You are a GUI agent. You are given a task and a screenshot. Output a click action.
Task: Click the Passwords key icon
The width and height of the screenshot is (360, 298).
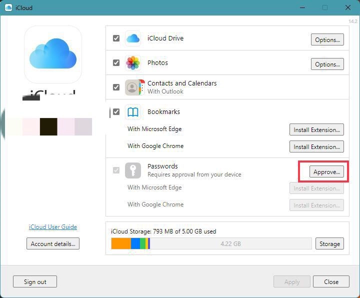[133, 170]
